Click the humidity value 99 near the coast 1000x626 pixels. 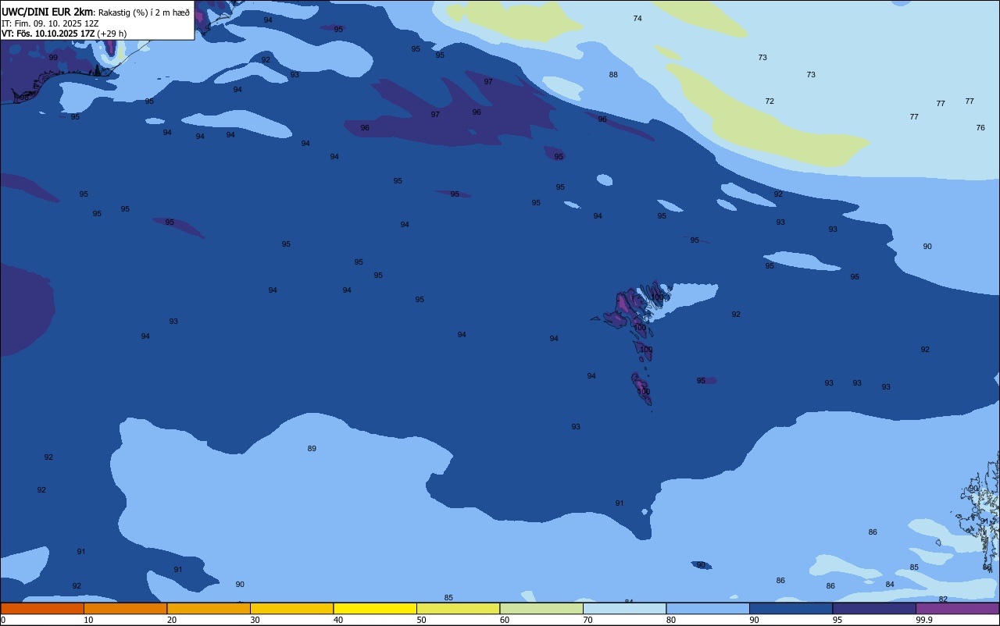click(x=53, y=58)
